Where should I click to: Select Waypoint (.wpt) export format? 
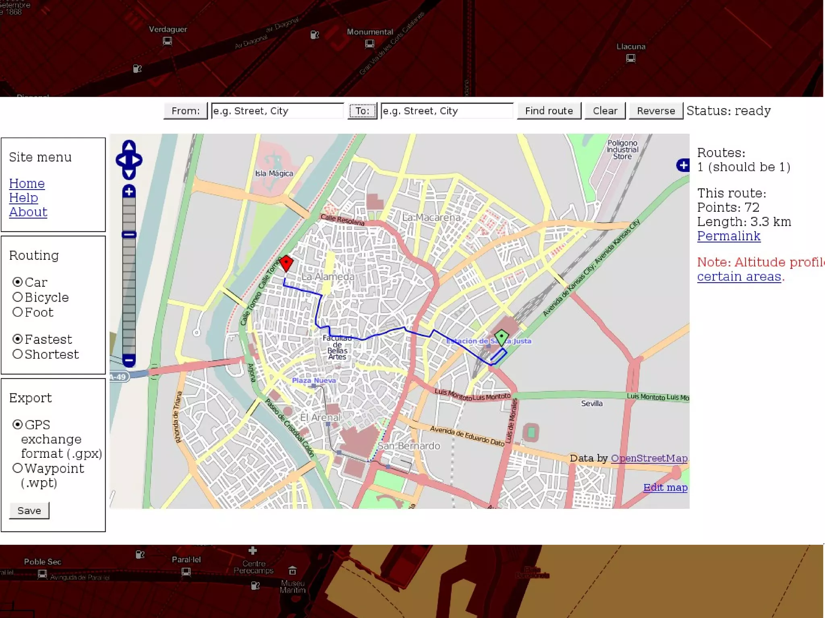pos(17,468)
